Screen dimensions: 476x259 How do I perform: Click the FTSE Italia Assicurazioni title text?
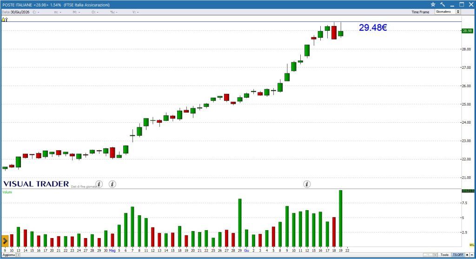point(87,5)
